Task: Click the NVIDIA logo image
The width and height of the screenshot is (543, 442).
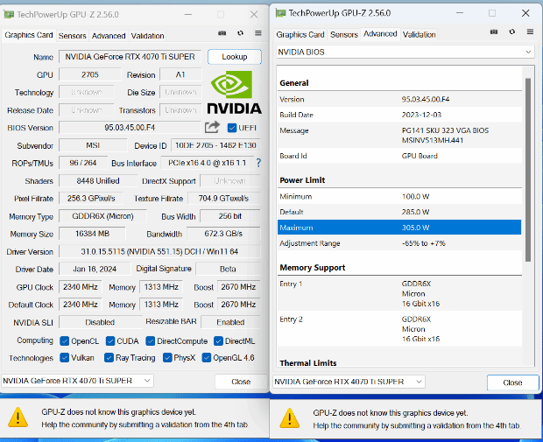Action: (234, 93)
